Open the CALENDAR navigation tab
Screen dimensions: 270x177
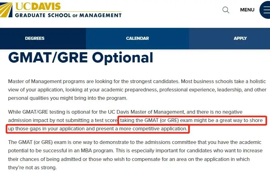pos(137,38)
